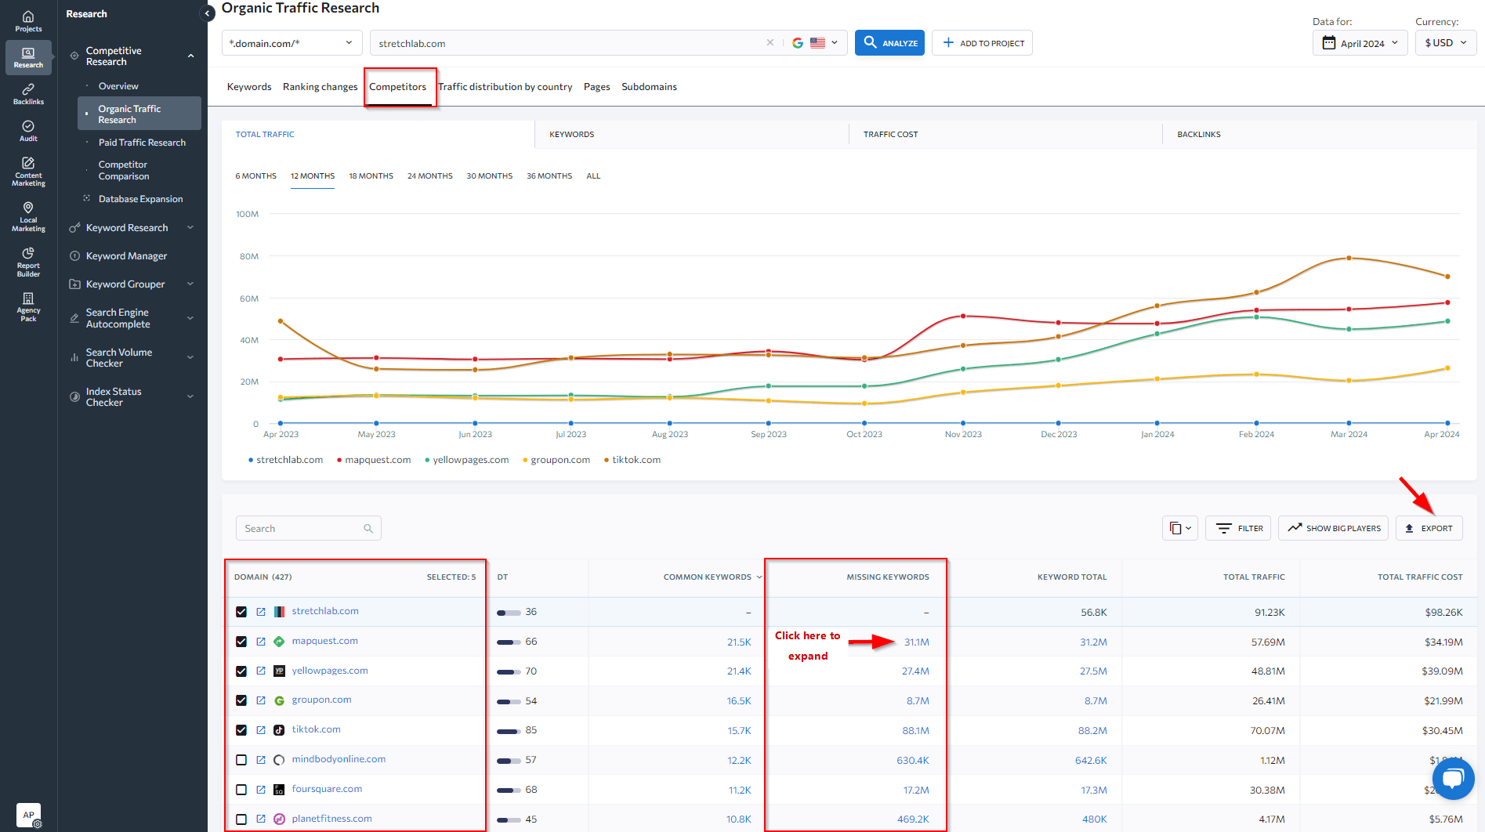Click the Export button
Image resolution: width=1485 pixels, height=832 pixels.
click(x=1429, y=528)
